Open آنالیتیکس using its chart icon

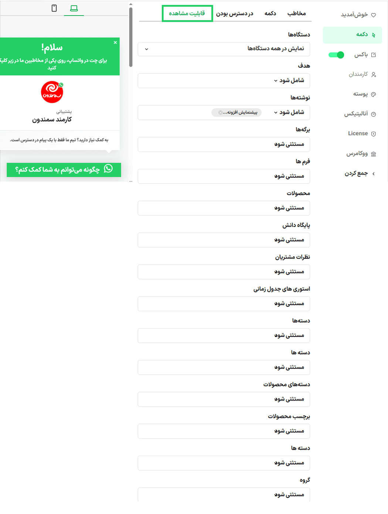coord(373,114)
